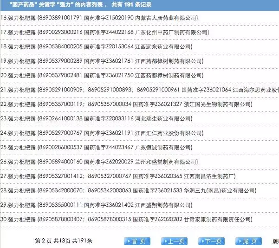This screenshot has width=279, height=248.
Task: Open record 24 强力枇杷露 江西汇仁药业
Action: (102, 133)
